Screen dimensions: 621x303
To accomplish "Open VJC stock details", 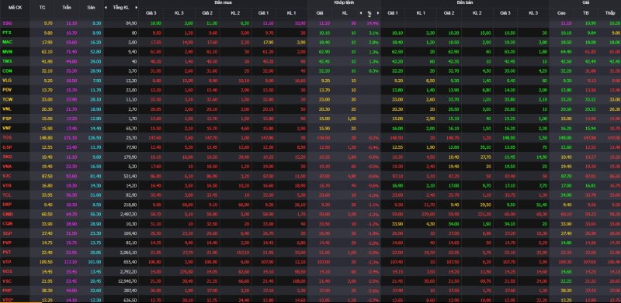I will (x=7, y=175).
